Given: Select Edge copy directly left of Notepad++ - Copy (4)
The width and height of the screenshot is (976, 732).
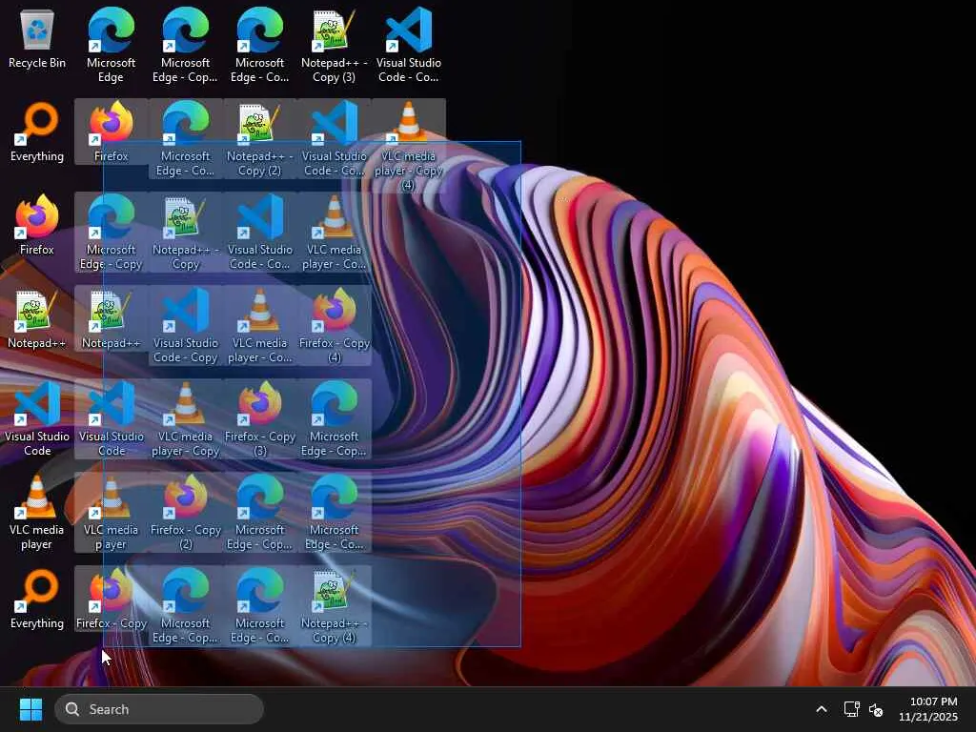Looking at the screenshot, I should click(x=259, y=605).
